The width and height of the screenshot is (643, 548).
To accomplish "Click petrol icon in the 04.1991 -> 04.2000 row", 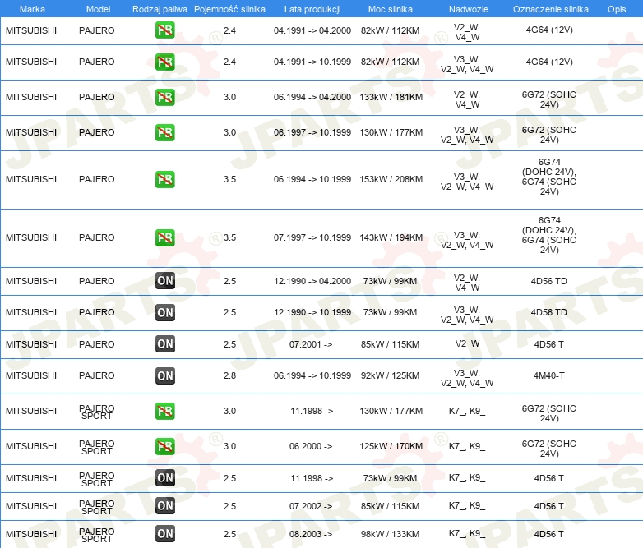I will [164, 30].
